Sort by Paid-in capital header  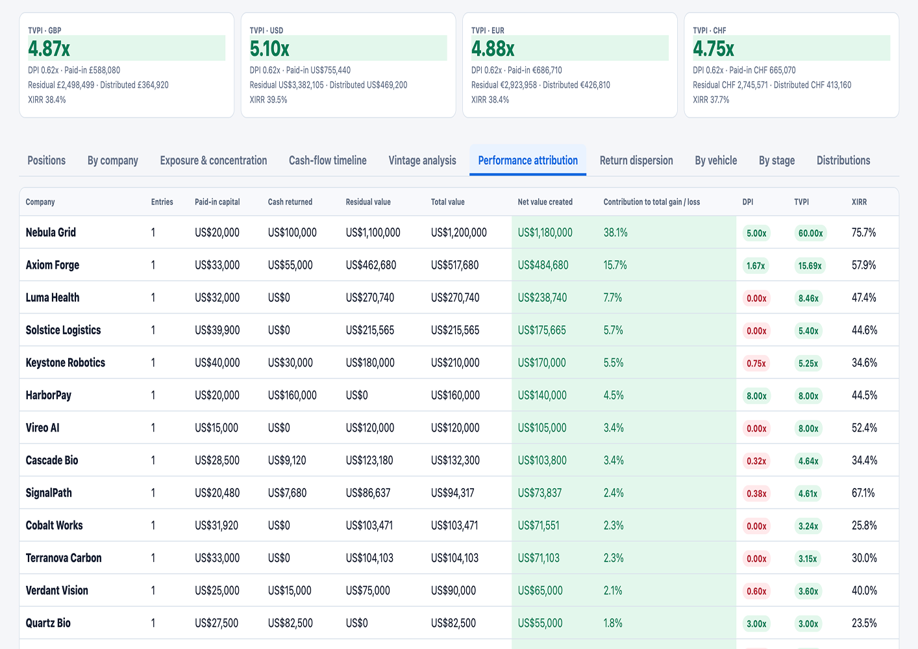tap(217, 202)
